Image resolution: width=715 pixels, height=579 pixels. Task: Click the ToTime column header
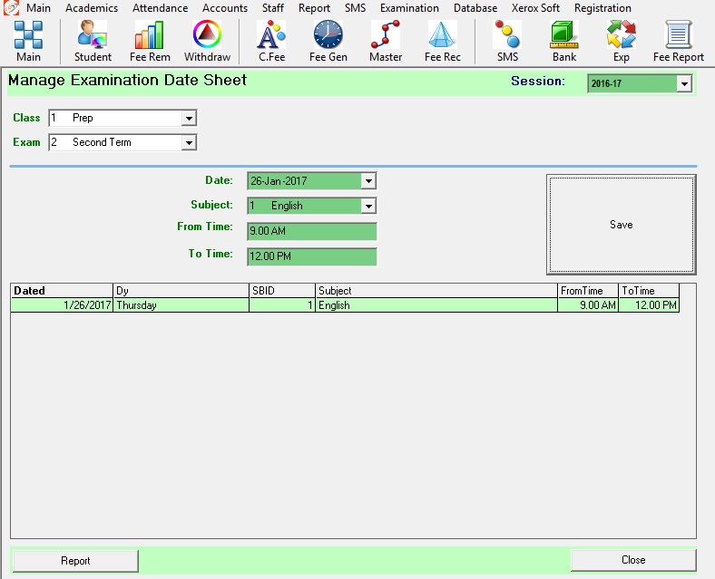[649, 291]
